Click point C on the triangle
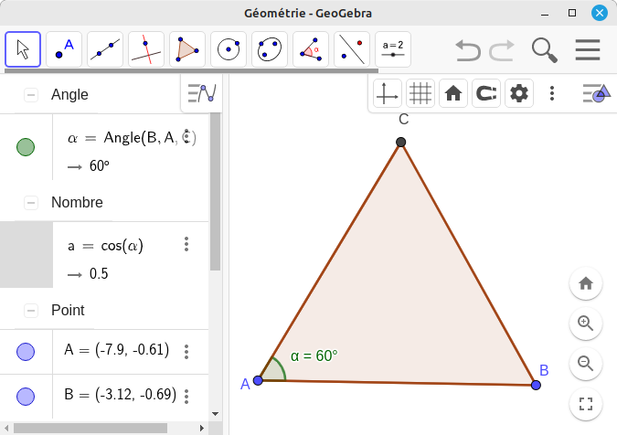 (x=400, y=142)
